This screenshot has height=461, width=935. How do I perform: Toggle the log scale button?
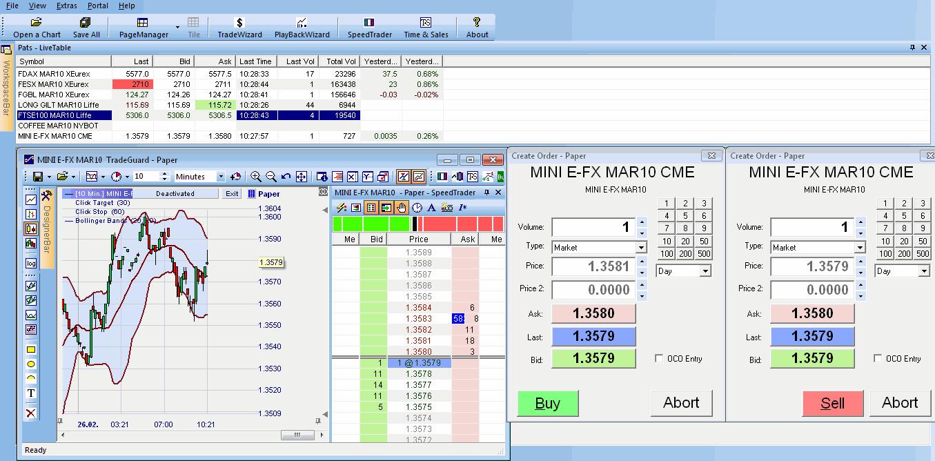coord(31,263)
